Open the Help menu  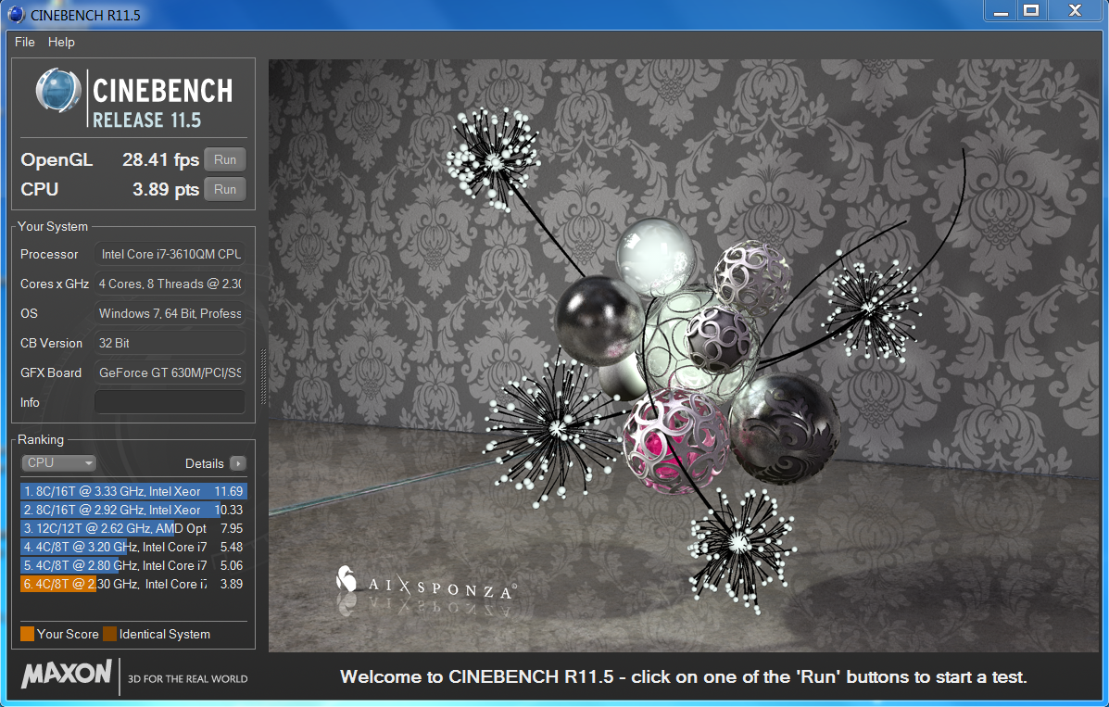coord(61,42)
